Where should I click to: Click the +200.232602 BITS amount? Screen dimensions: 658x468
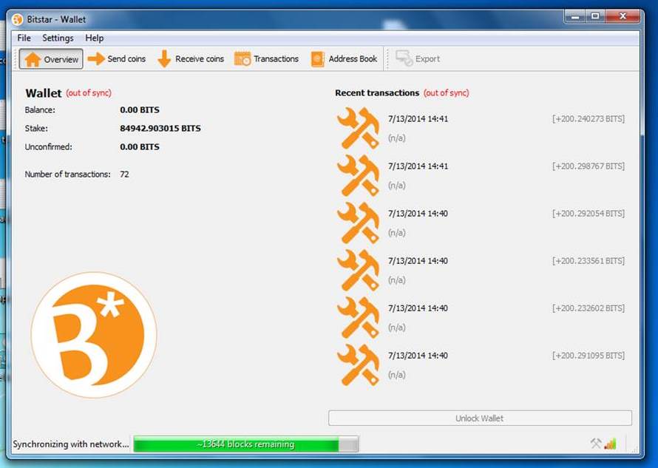pos(589,308)
